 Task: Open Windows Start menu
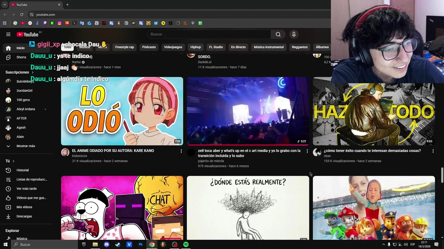point(5,244)
